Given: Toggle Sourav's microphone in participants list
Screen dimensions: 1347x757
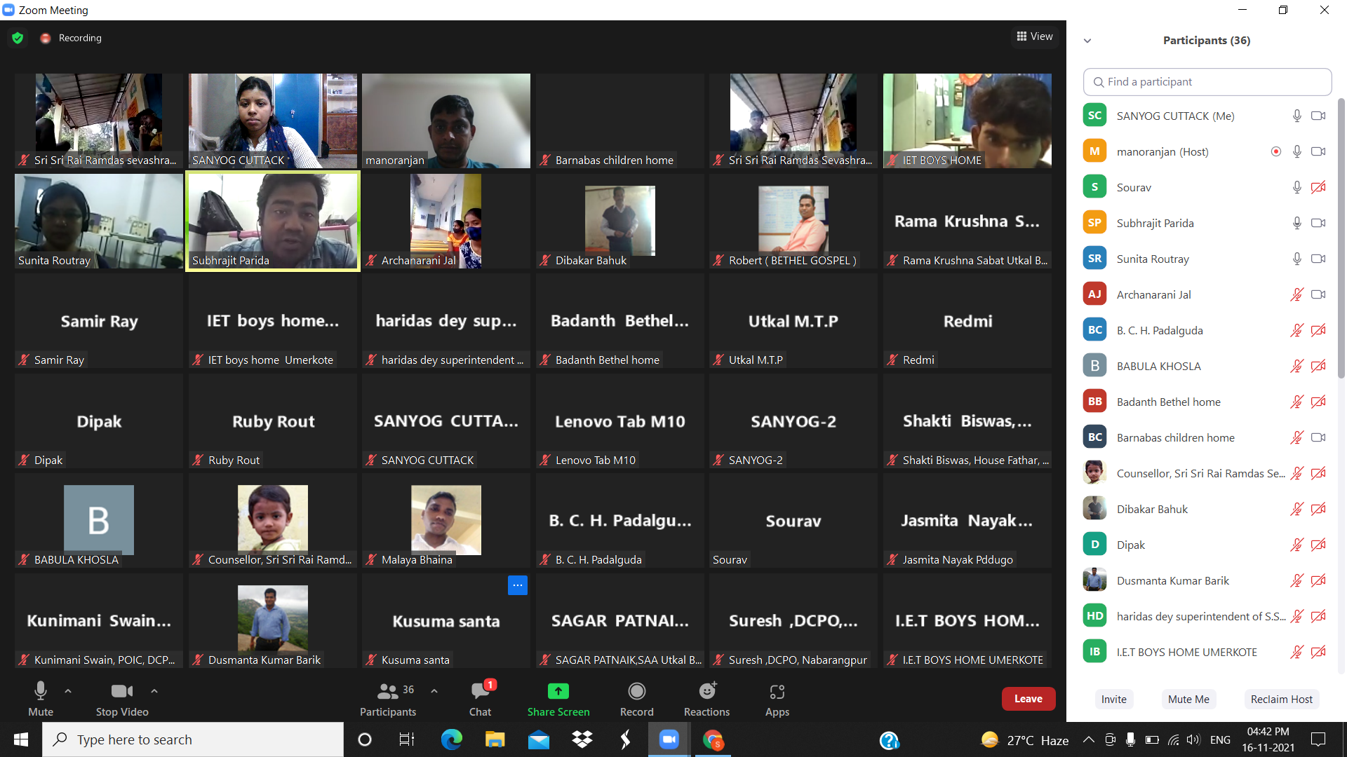Looking at the screenshot, I should tap(1296, 187).
